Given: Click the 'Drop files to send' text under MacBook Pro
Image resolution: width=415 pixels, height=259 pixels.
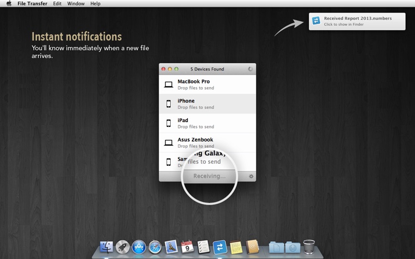Looking at the screenshot, I should (196, 88).
